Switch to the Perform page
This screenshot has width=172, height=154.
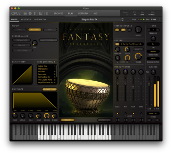[x=83, y=13]
